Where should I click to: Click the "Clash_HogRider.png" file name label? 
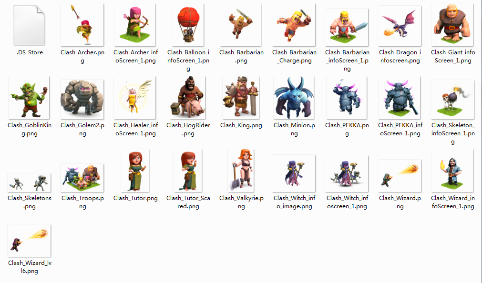tap(188, 130)
